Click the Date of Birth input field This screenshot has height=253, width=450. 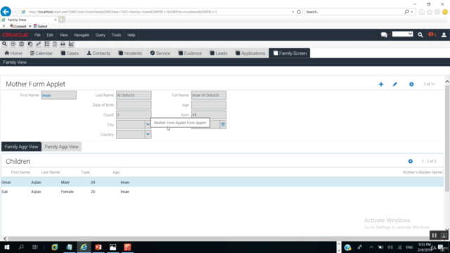134,105
